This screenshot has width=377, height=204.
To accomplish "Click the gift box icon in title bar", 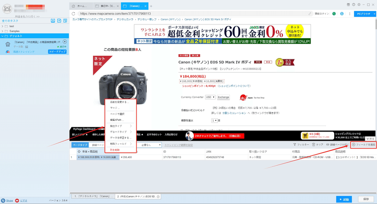I will pos(348,5).
